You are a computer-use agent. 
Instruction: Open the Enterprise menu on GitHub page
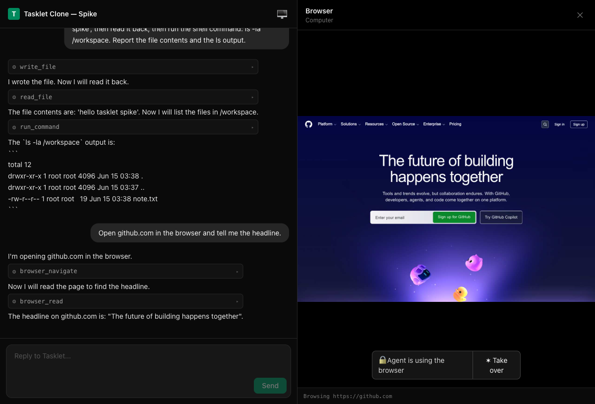(434, 124)
